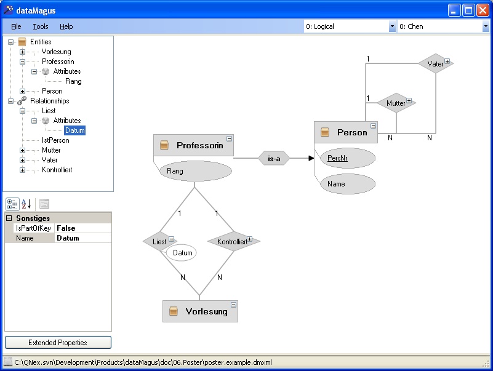Click the Relationships chain-link icon
This screenshot has height=371, width=493.
click(22, 101)
